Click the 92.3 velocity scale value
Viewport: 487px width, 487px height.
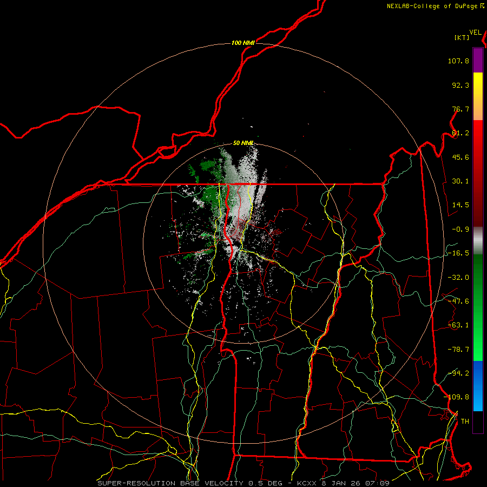(x=460, y=85)
